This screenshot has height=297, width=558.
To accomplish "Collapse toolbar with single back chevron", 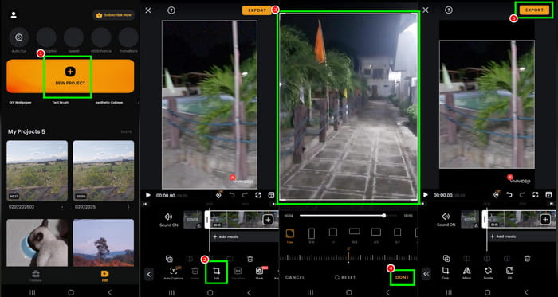I will [x=149, y=274].
